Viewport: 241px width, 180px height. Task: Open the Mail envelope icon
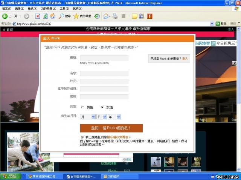tap(106, 16)
